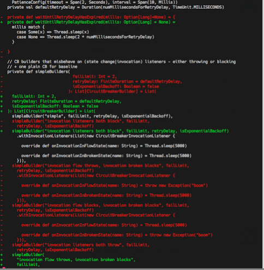This screenshot has width=264, height=270.
Task: Select red onInvocationInFlowState Thread.sleep(5000) line
Action: click(x=104, y=225)
